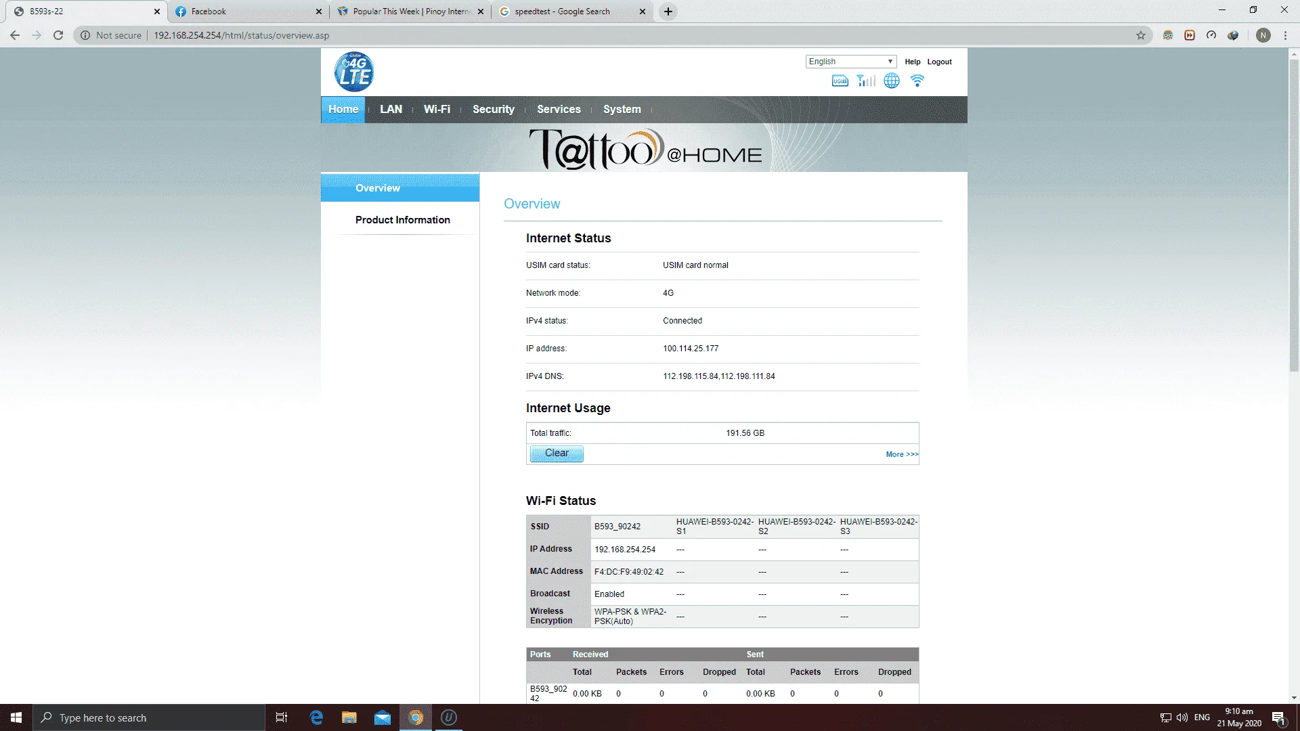Click the encryption value WPA-PSK & WPA2-PSK(Auto)
This screenshot has height=731, width=1300.
click(630, 617)
